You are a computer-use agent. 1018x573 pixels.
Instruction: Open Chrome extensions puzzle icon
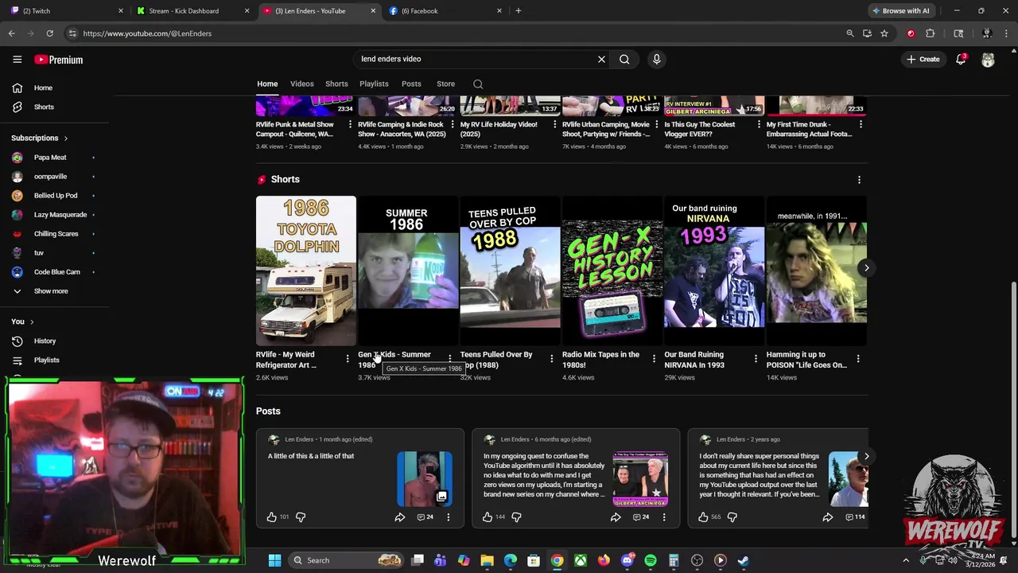931,33
